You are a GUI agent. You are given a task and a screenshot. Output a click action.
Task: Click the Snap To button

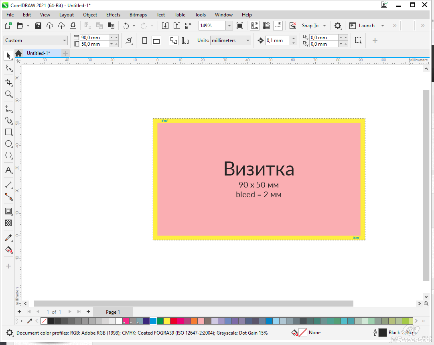(x=310, y=26)
